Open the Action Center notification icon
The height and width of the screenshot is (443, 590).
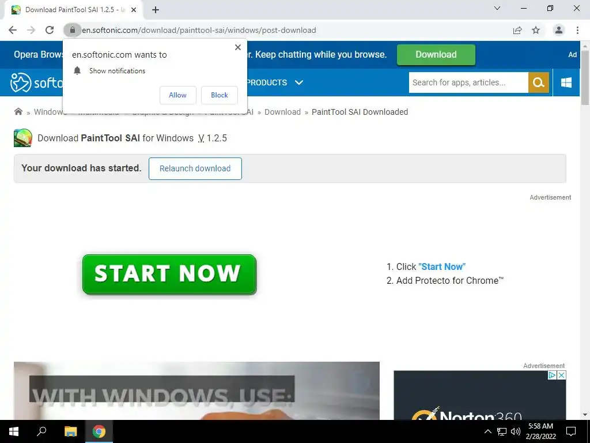click(571, 431)
